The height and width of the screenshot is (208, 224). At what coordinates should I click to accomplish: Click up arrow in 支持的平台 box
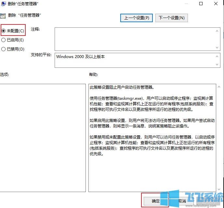coord(217,57)
